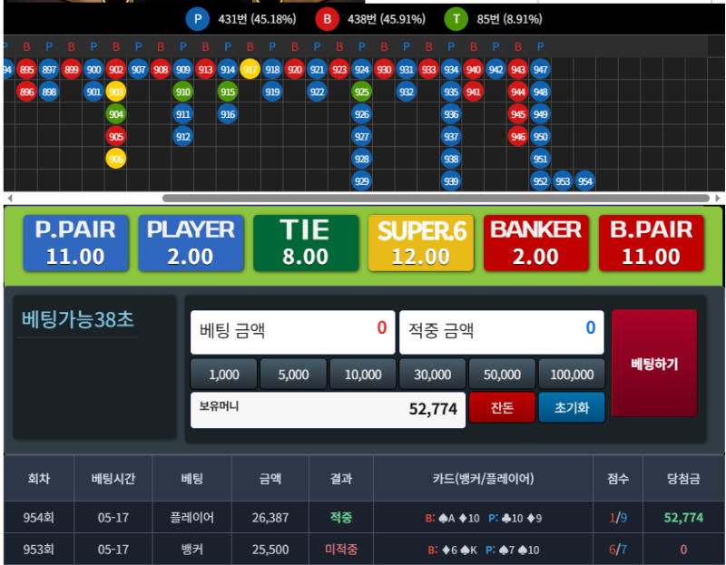Image resolution: width=726 pixels, height=565 pixels.
Task: Choose the SUPER.6 12.00 bet option
Action: [420, 243]
